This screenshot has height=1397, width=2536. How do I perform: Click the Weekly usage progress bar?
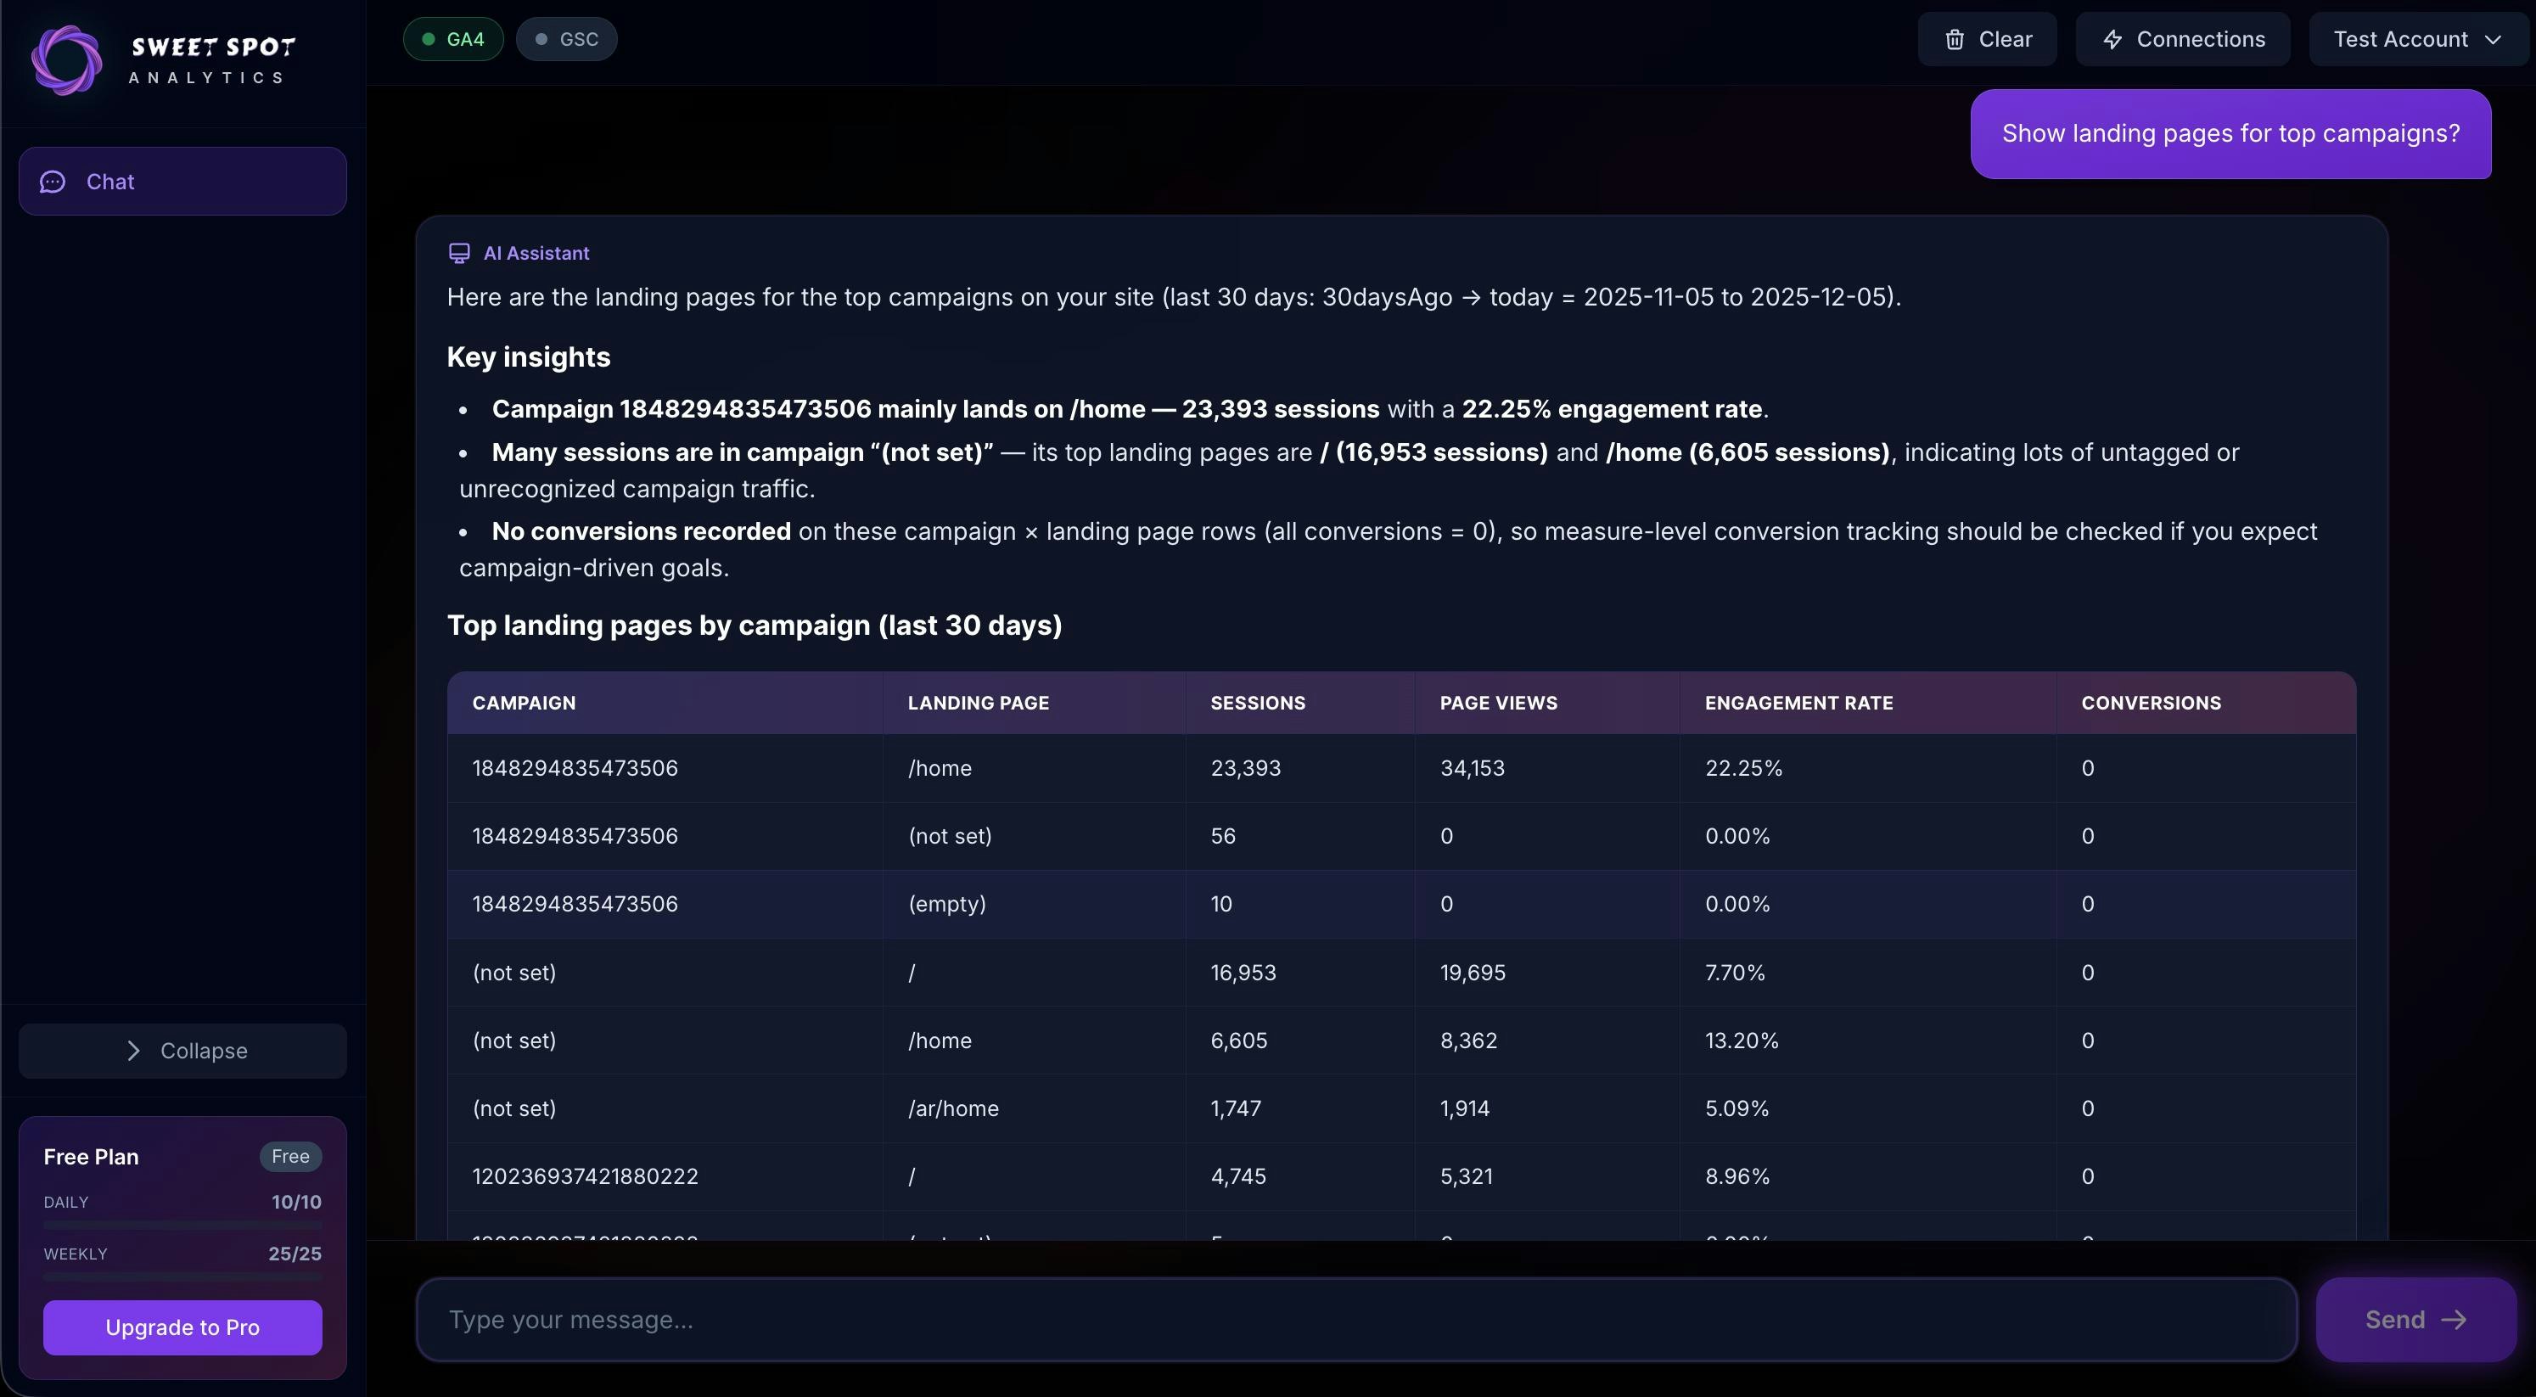(182, 1276)
